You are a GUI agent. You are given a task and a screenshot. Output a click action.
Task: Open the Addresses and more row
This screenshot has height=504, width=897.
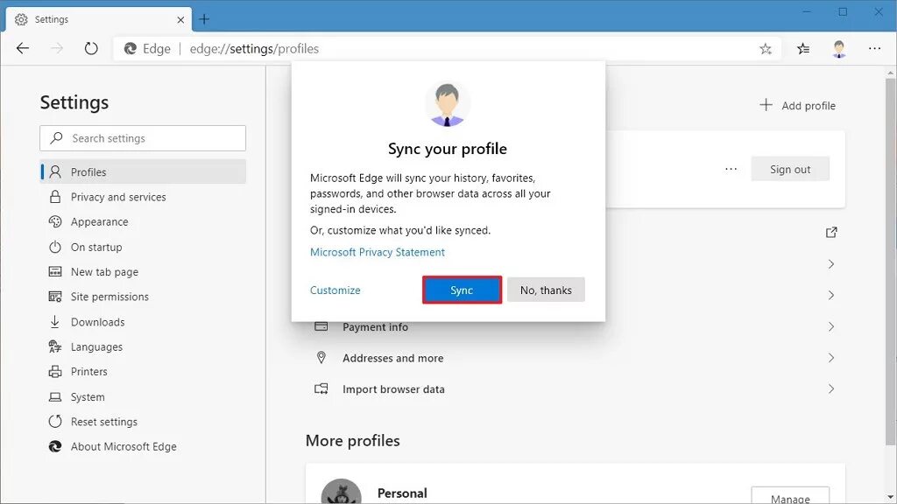coord(576,358)
